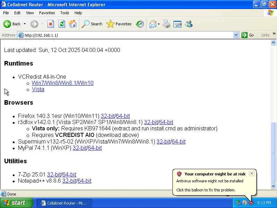277x208 pixels.
Task: Click the scrollbar up arrow
Action: coord(274,42)
